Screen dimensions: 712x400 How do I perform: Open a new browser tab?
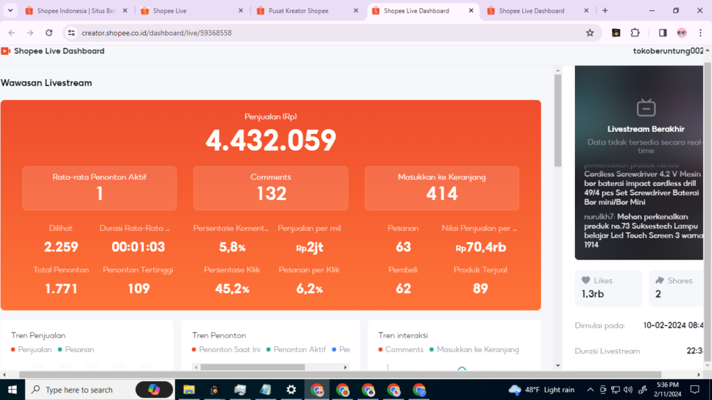tap(605, 10)
